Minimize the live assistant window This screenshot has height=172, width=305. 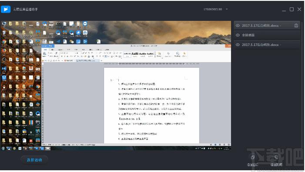(x=284, y=10)
